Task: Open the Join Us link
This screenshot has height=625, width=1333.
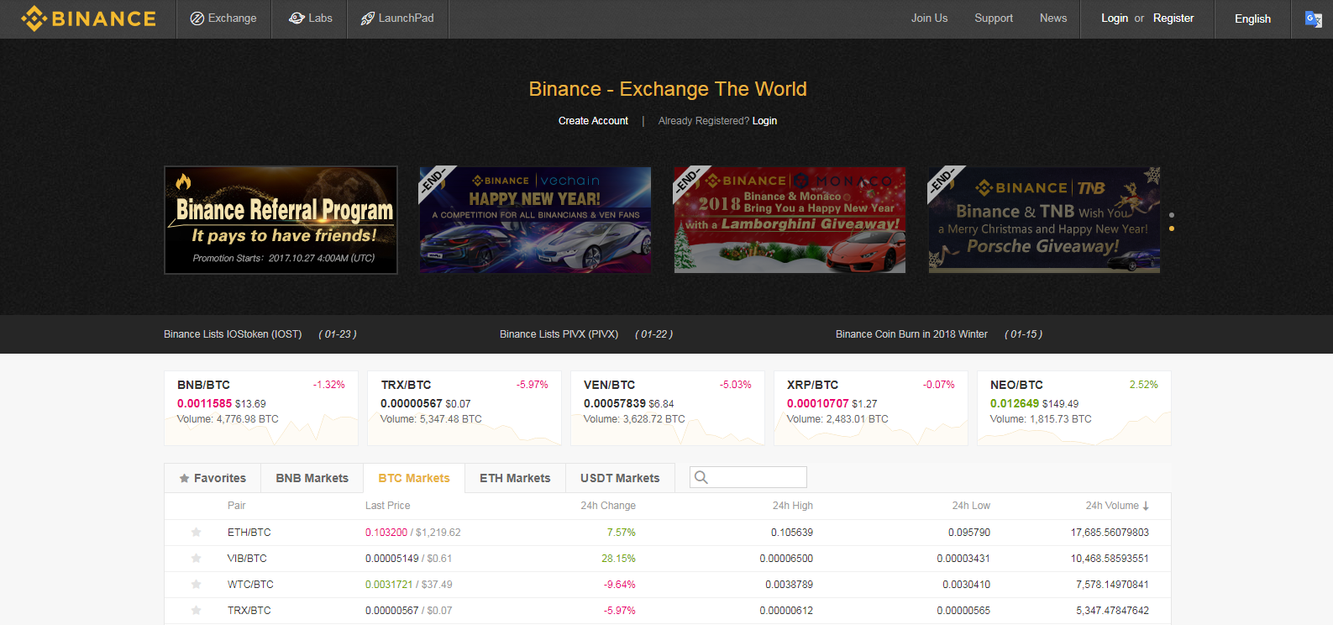Action: click(929, 18)
